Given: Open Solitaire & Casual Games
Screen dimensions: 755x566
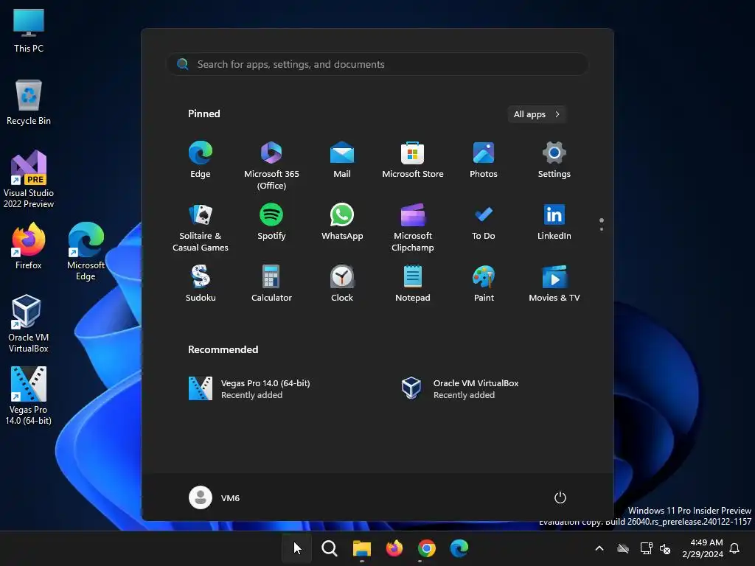Looking at the screenshot, I should [201, 227].
